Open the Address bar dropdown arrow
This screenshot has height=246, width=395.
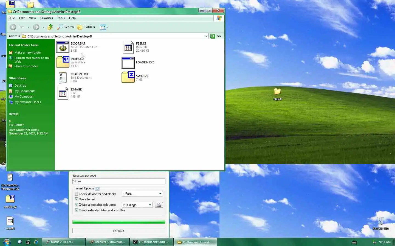click(206, 36)
